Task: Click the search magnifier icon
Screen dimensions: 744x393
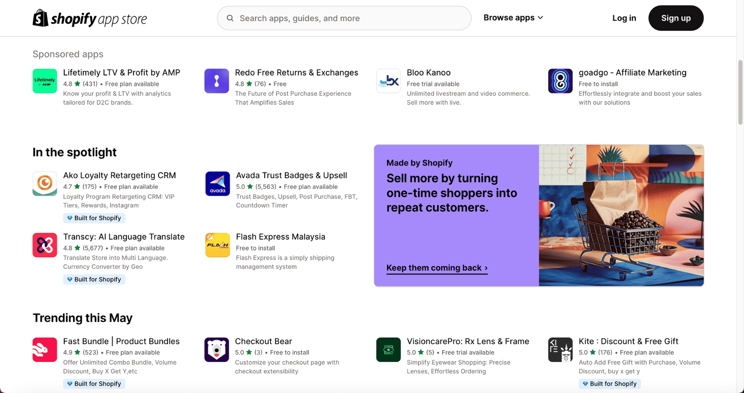Action: tap(230, 18)
